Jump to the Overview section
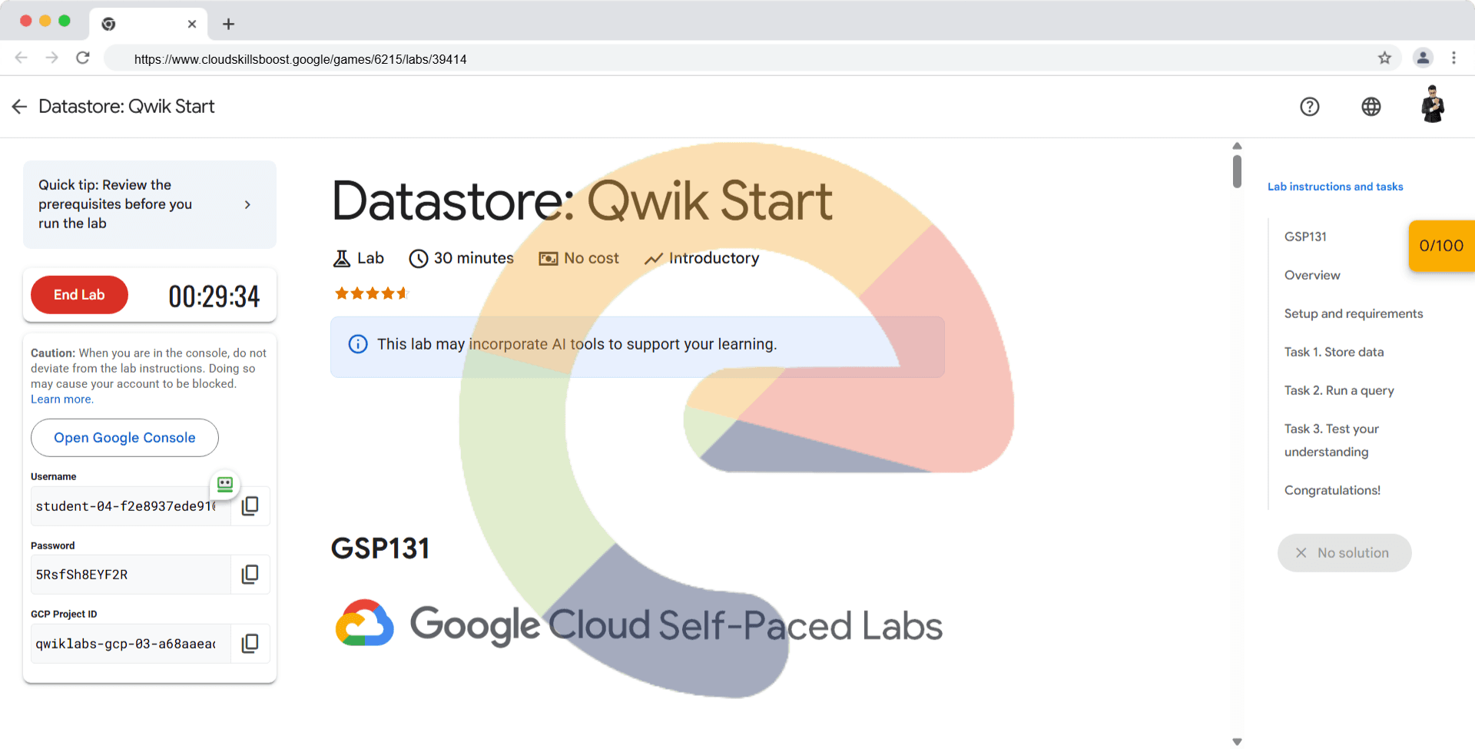This screenshot has width=1475, height=749. click(x=1312, y=275)
